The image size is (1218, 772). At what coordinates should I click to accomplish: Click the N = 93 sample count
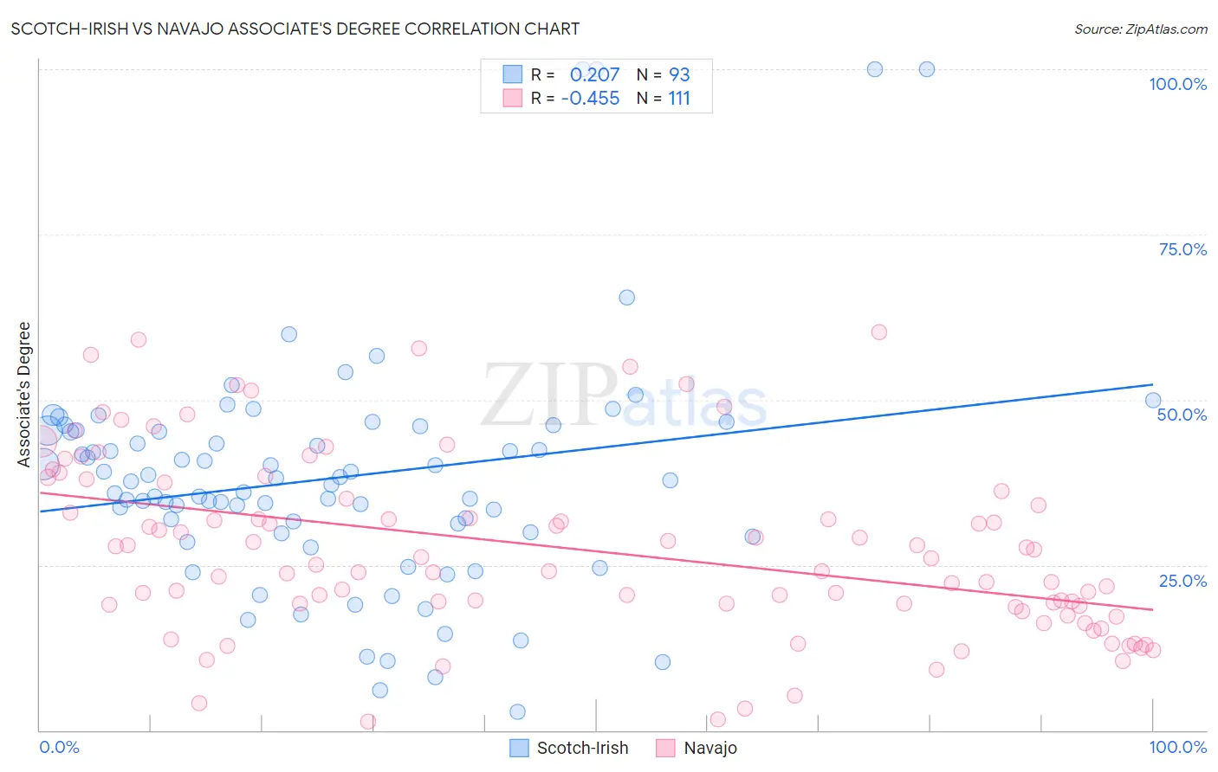[664, 74]
